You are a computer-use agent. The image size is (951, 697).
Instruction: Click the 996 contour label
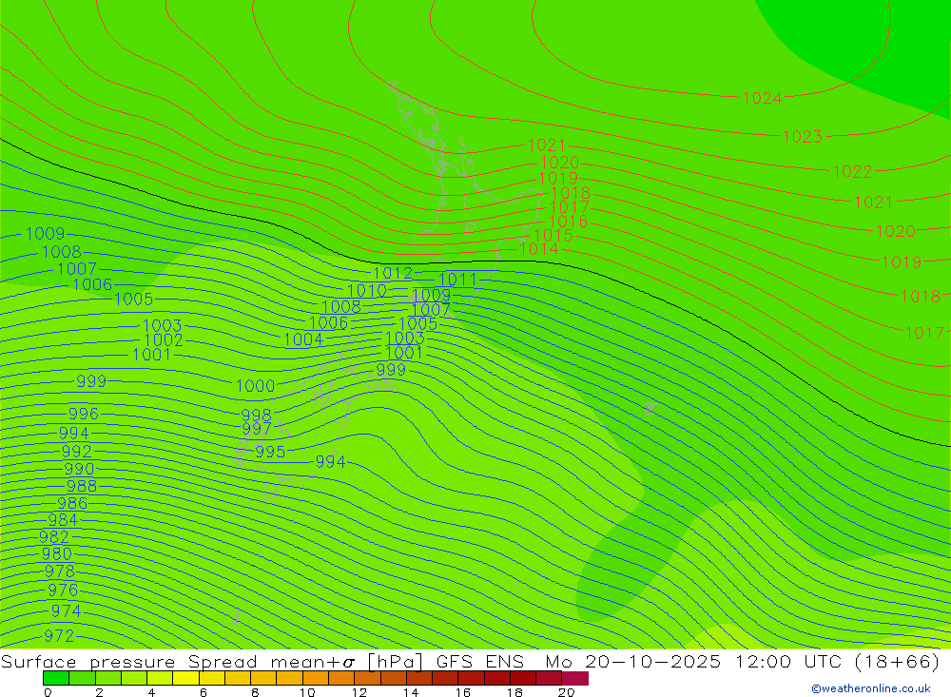click(x=83, y=414)
